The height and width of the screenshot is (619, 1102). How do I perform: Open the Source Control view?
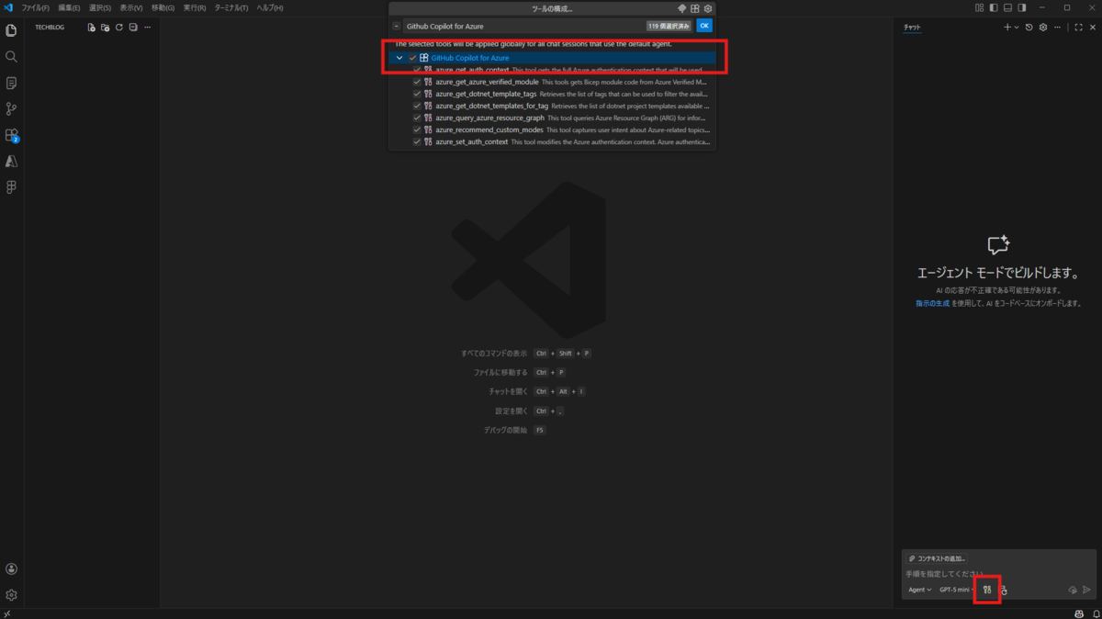11,108
